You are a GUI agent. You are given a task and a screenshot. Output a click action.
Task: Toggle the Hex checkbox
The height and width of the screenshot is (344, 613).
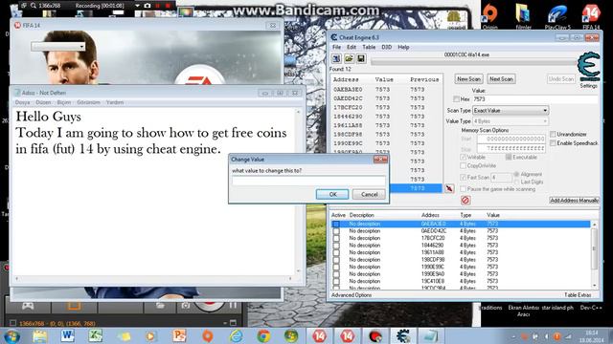pos(456,99)
